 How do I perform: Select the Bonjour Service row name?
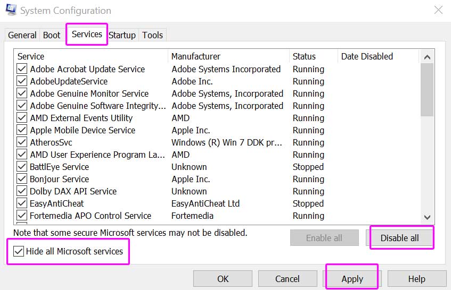pos(59,179)
